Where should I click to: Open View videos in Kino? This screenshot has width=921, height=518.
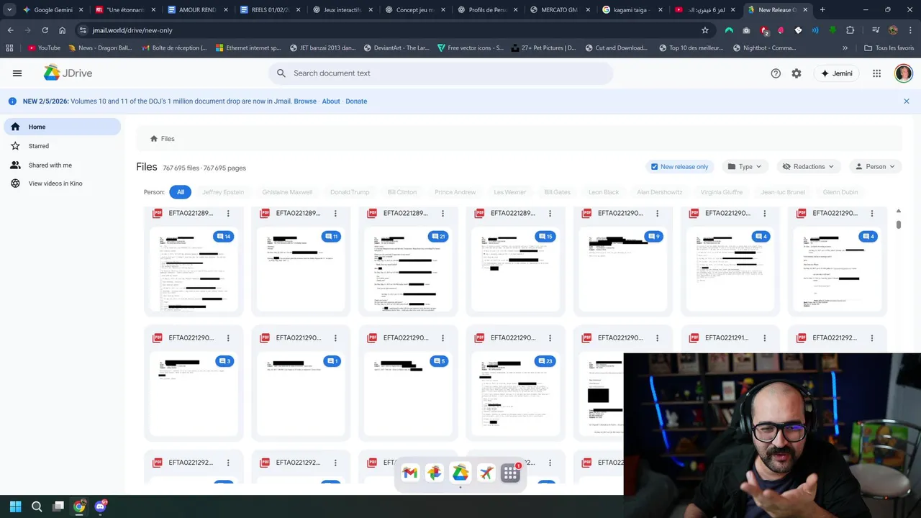click(x=62, y=183)
